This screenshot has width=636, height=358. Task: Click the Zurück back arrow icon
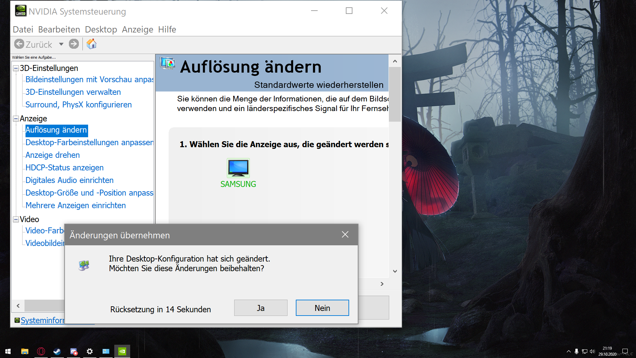coord(19,44)
